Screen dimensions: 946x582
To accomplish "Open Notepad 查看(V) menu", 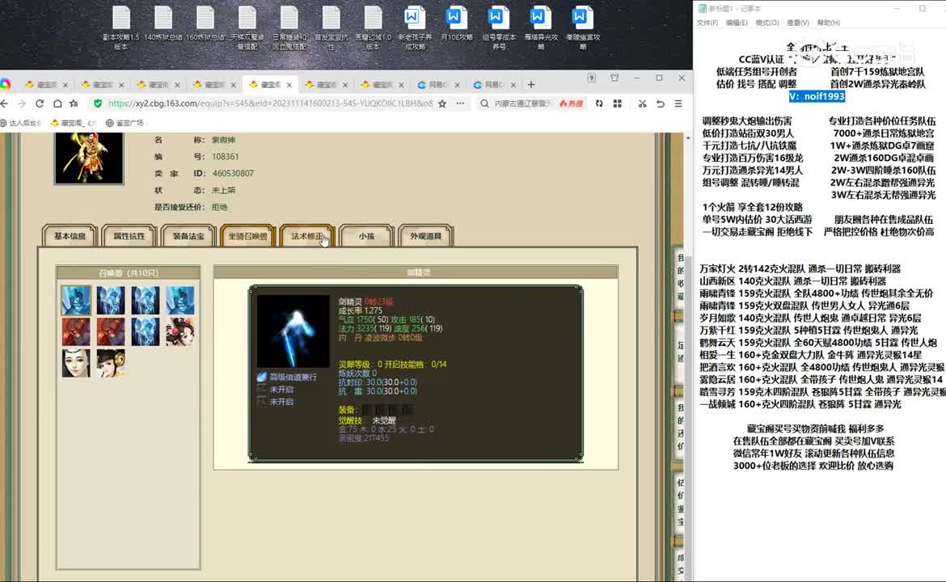I will pyautogui.click(x=797, y=23).
